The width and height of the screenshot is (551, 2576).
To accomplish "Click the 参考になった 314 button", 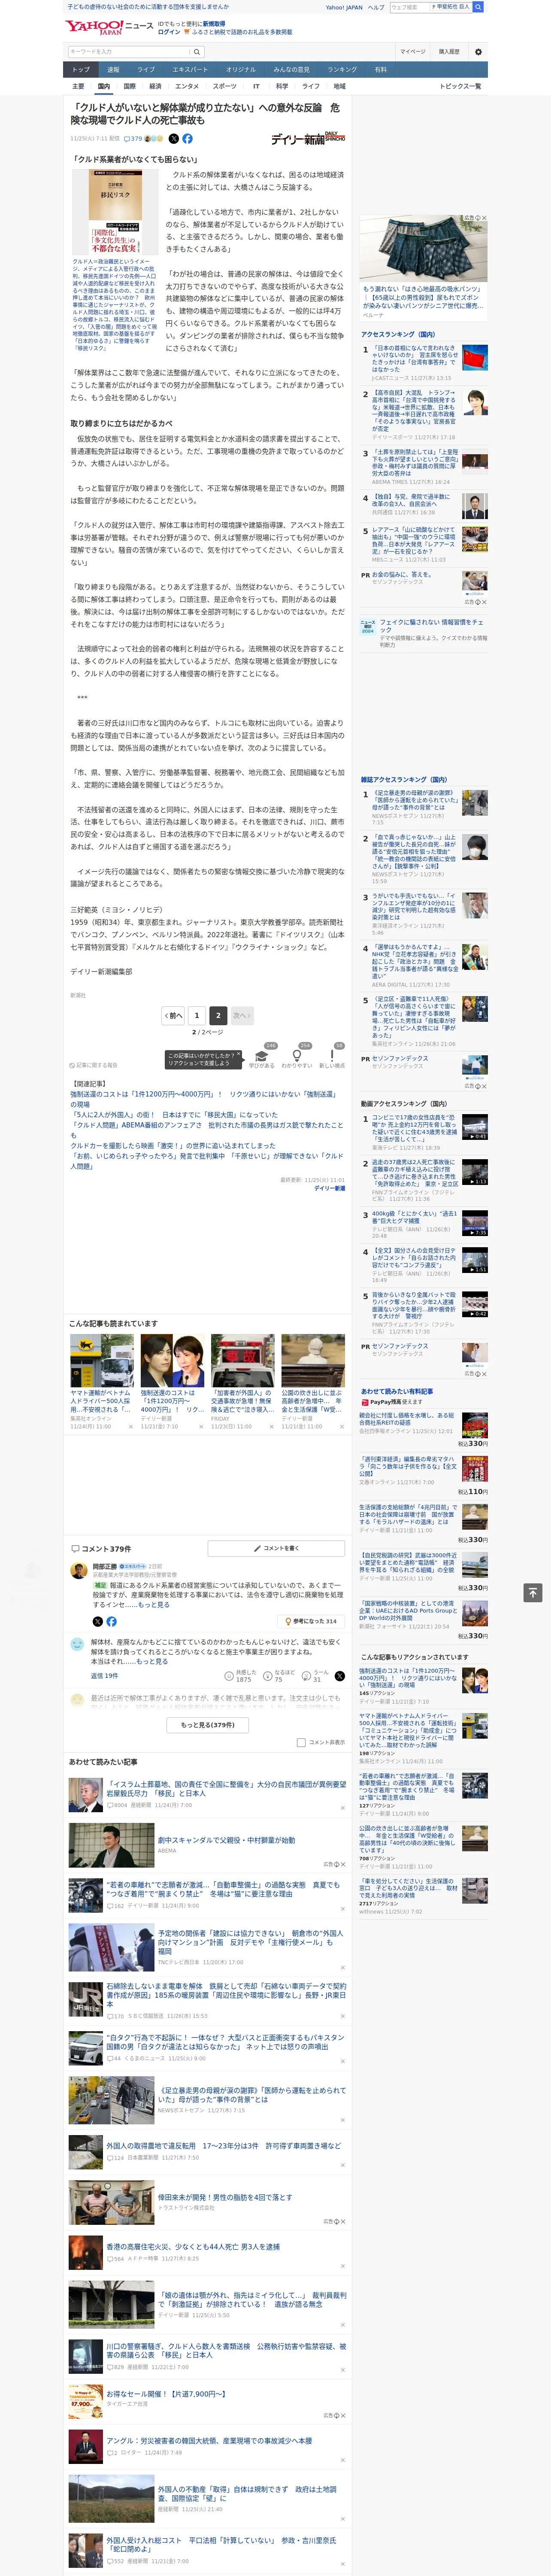I will coord(312,1621).
